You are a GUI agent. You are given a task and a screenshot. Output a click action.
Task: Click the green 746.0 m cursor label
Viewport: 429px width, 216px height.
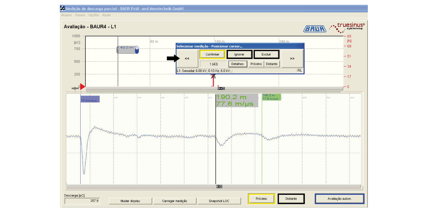271,97
